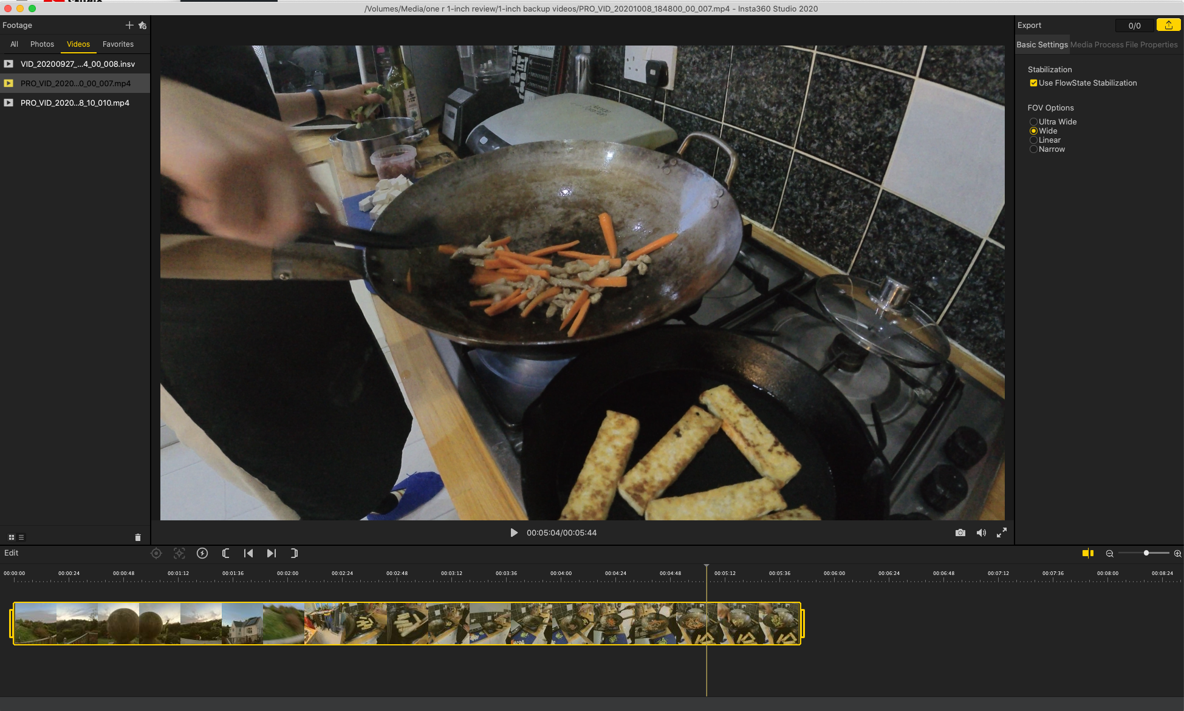Open the Media Process tab
The image size is (1184, 711).
tap(1097, 45)
